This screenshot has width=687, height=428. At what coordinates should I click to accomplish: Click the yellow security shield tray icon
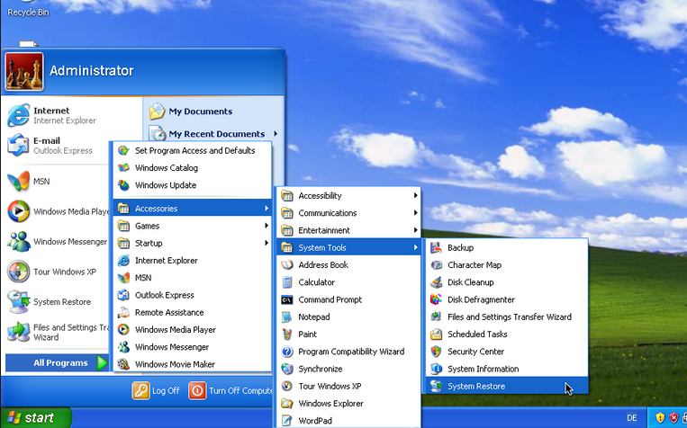coord(660,418)
